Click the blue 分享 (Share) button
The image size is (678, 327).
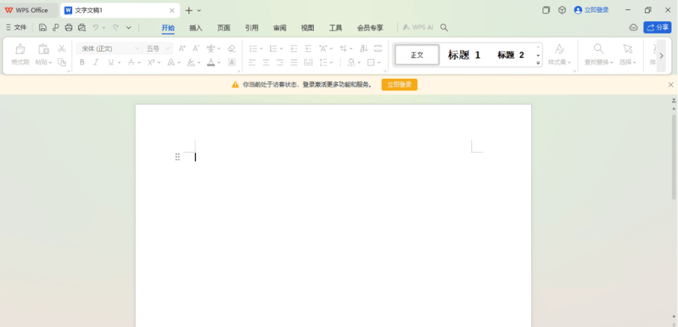click(x=657, y=28)
